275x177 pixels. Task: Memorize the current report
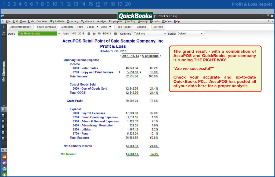pos(67,27)
